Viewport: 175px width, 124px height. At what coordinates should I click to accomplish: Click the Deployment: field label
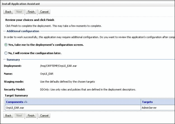tap(13, 66)
